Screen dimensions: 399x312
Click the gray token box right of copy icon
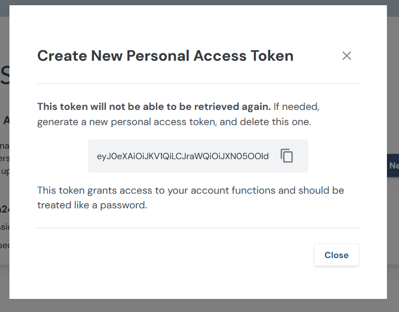tap(301, 156)
